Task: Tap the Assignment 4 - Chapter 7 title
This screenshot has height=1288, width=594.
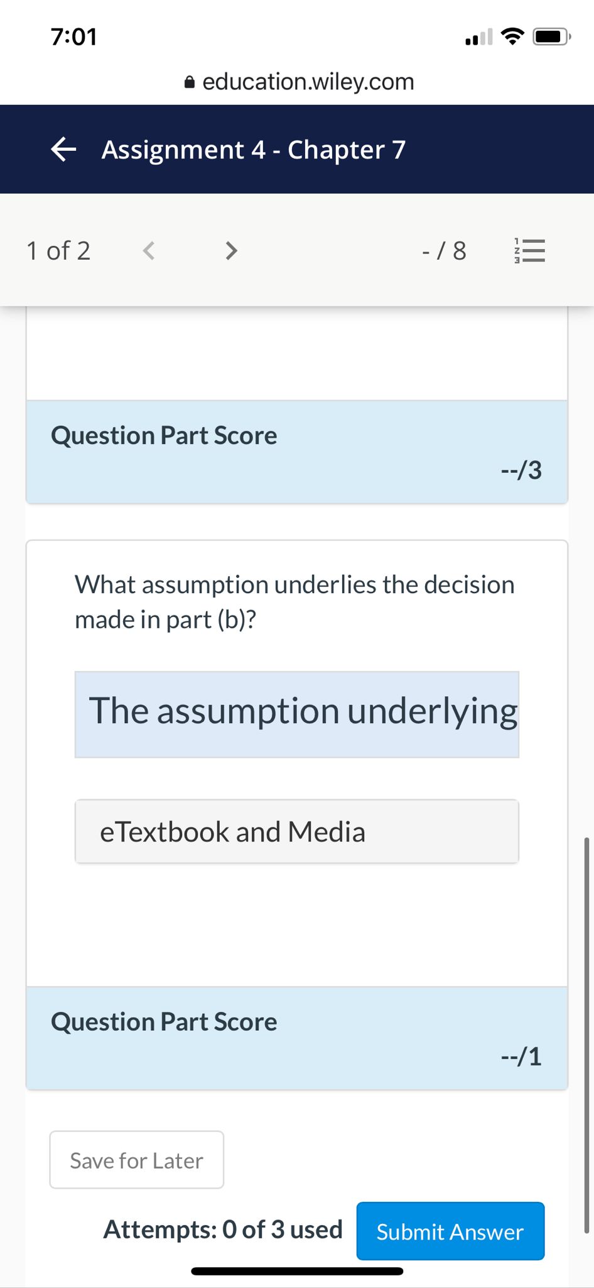Action: tap(252, 149)
